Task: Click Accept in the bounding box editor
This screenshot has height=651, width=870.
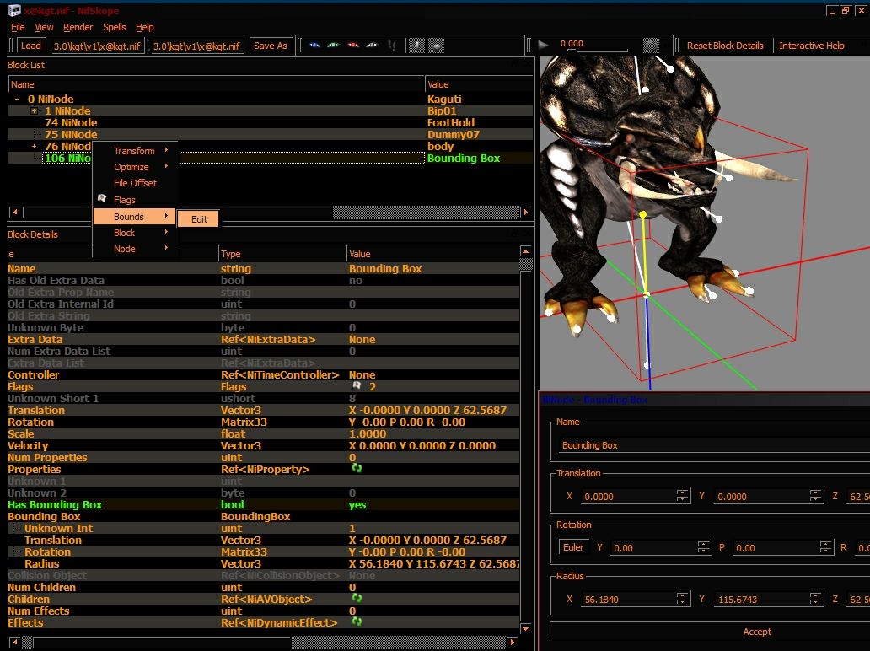Action: click(x=757, y=632)
